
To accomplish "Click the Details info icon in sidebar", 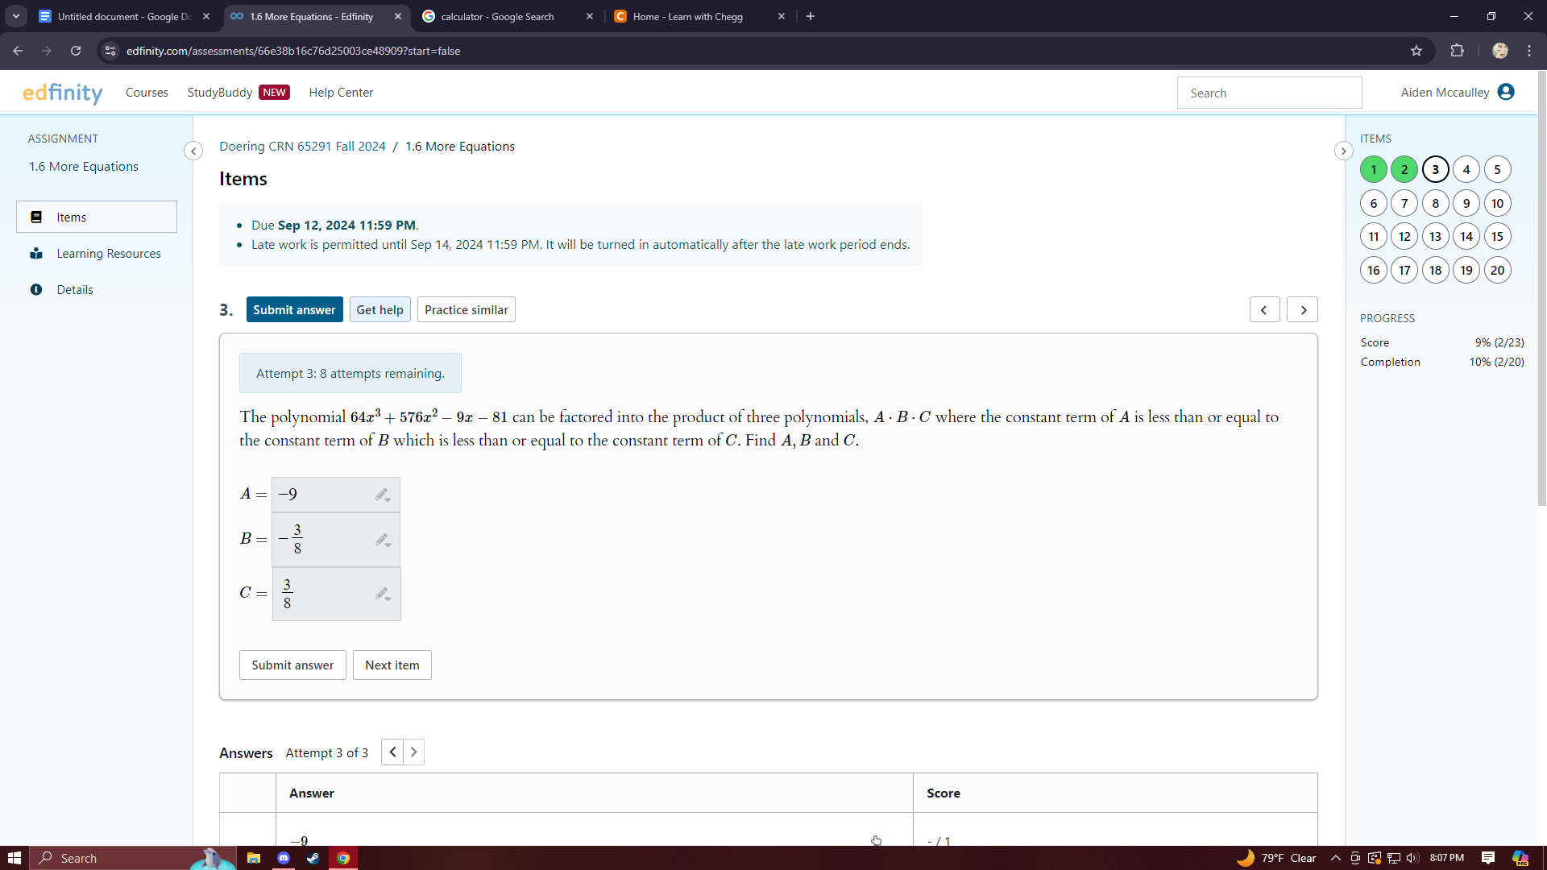I will pos(37,290).
